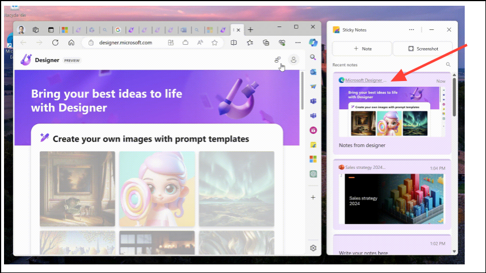This screenshot has width=486, height=273.
Task: Open the vintage room painting template
Action: 77,189
